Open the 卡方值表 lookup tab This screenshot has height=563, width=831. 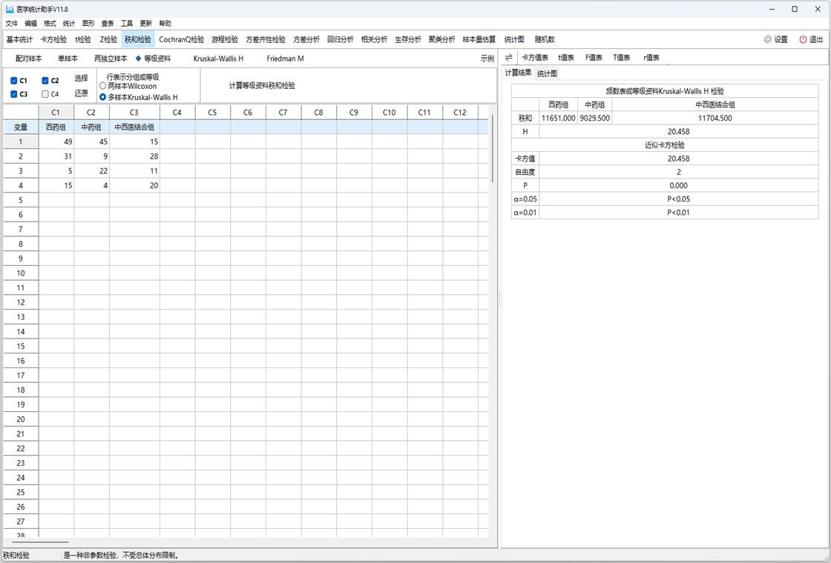[535, 58]
